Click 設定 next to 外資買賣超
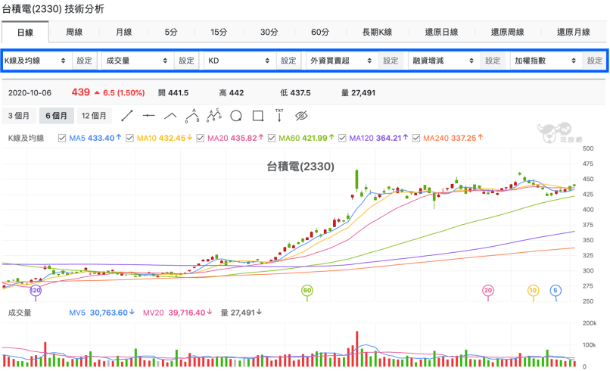Image resolution: width=610 pixels, height=371 pixels. click(391, 61)
